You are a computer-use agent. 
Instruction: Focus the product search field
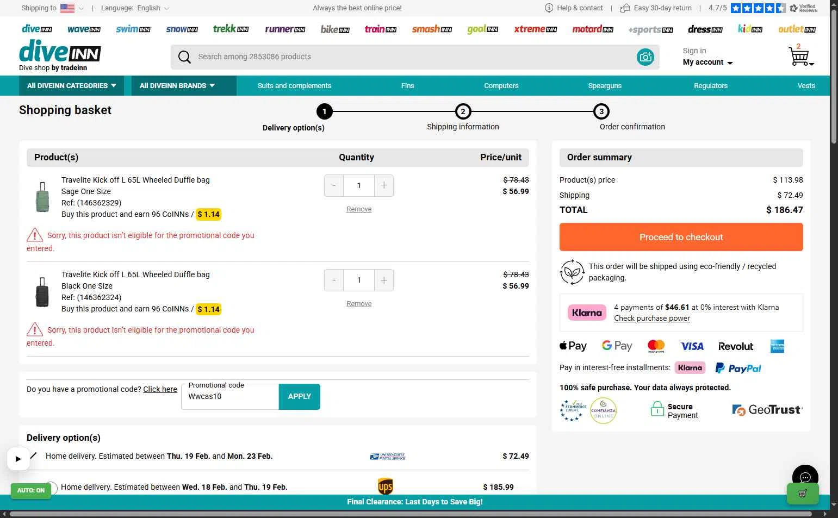pyautogui.click(x=415, y=57)
